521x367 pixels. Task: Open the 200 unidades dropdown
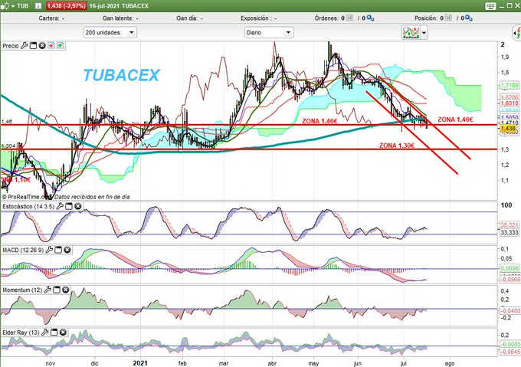click(110, 32)
